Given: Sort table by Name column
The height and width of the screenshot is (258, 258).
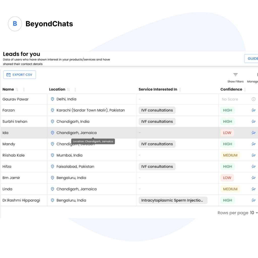Looking at the screenshot, I should pyautogui.click(x=17, y=89).
